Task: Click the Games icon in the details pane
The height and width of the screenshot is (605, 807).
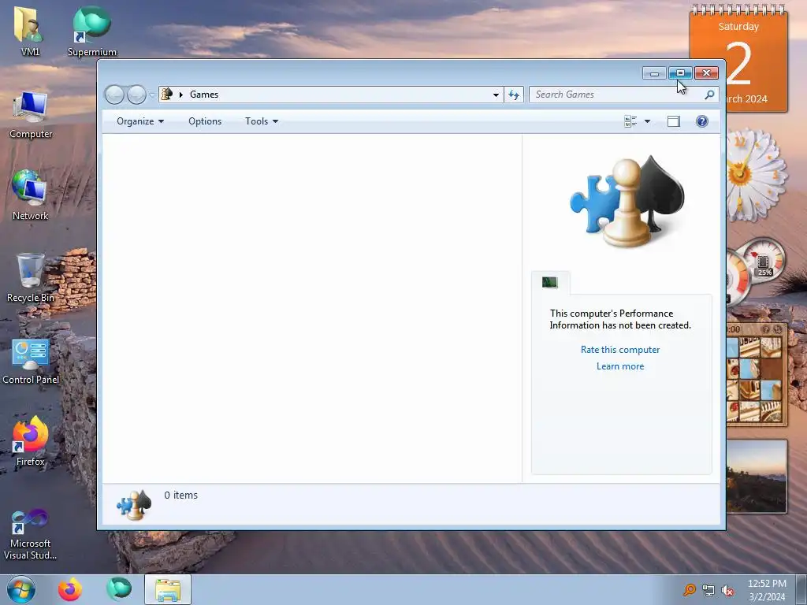Action: tap(134, 504)
